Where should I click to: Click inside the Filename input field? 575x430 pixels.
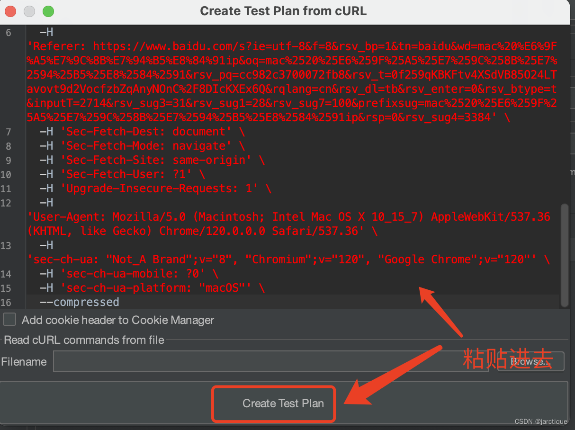click(x=237, y=361)
